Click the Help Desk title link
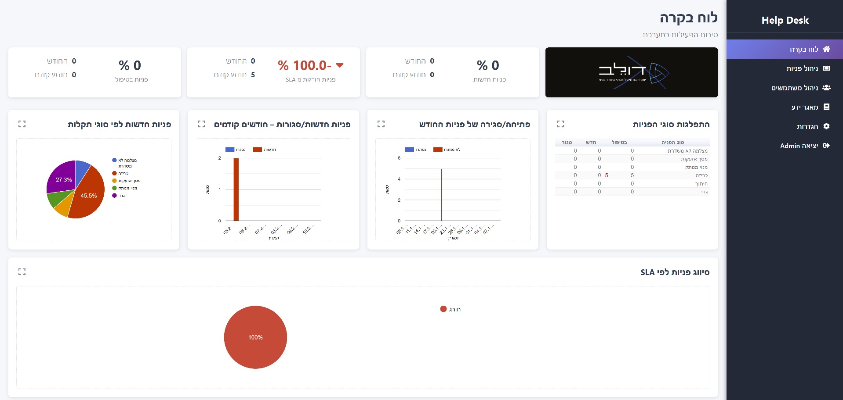Screen dimensions: 843x400 point(785,20)
